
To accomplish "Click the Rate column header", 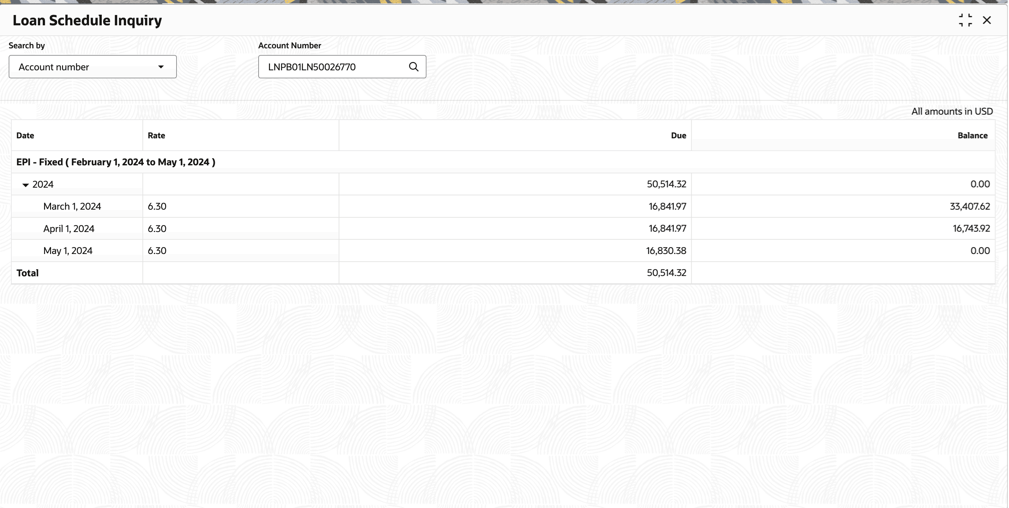I will (156, 135).
